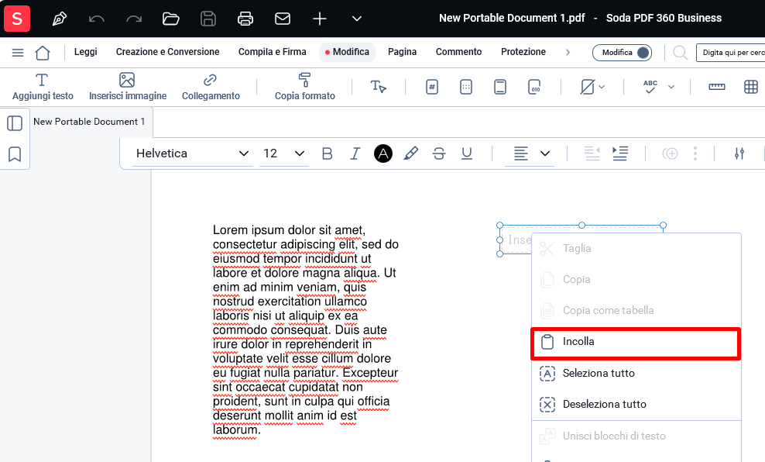Expand the quick-access toolbar chevron
The height and width of the screenshot is (462, 765).
[357, 19]
